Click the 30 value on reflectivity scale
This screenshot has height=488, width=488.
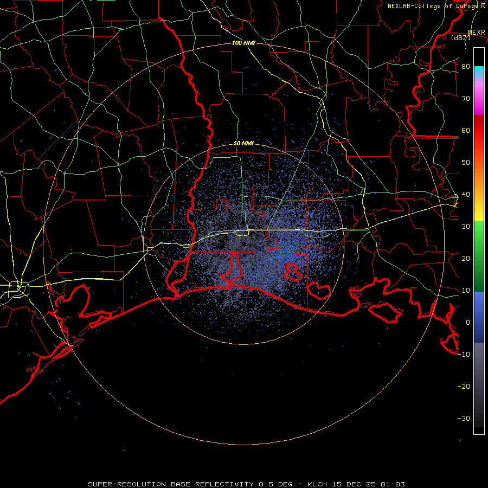pos(466,227)
